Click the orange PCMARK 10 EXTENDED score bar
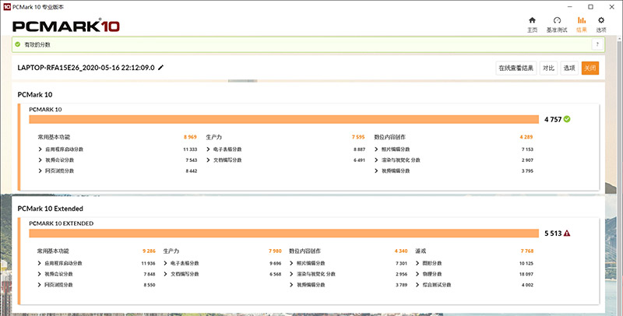This screenshot has width=623, height=316. coord(283,233)
